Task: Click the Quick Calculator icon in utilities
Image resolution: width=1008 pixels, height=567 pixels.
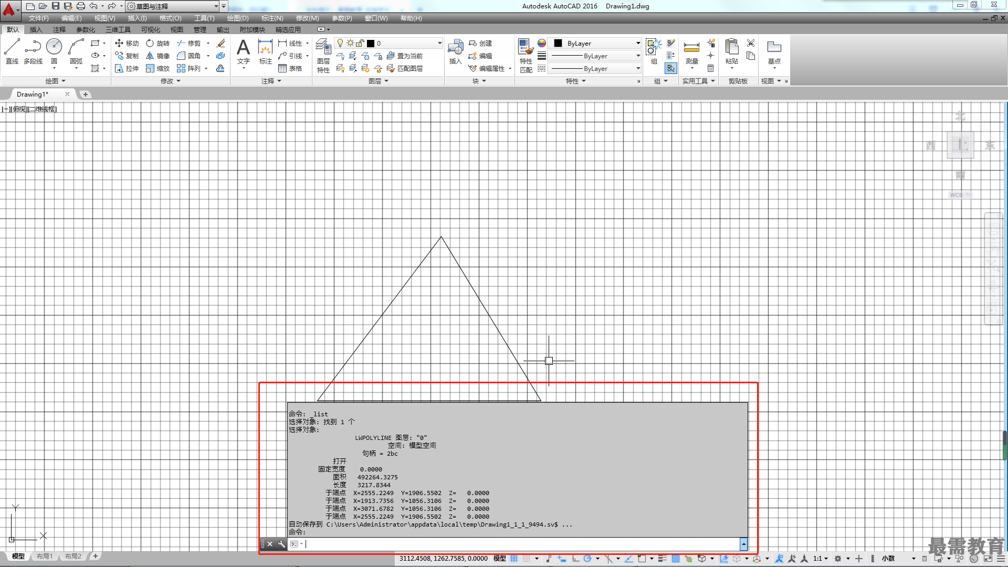Action: click(710, 68)
